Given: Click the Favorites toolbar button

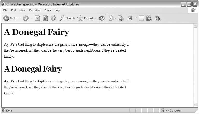Looking at the screenshot, I should click(87, 18).
